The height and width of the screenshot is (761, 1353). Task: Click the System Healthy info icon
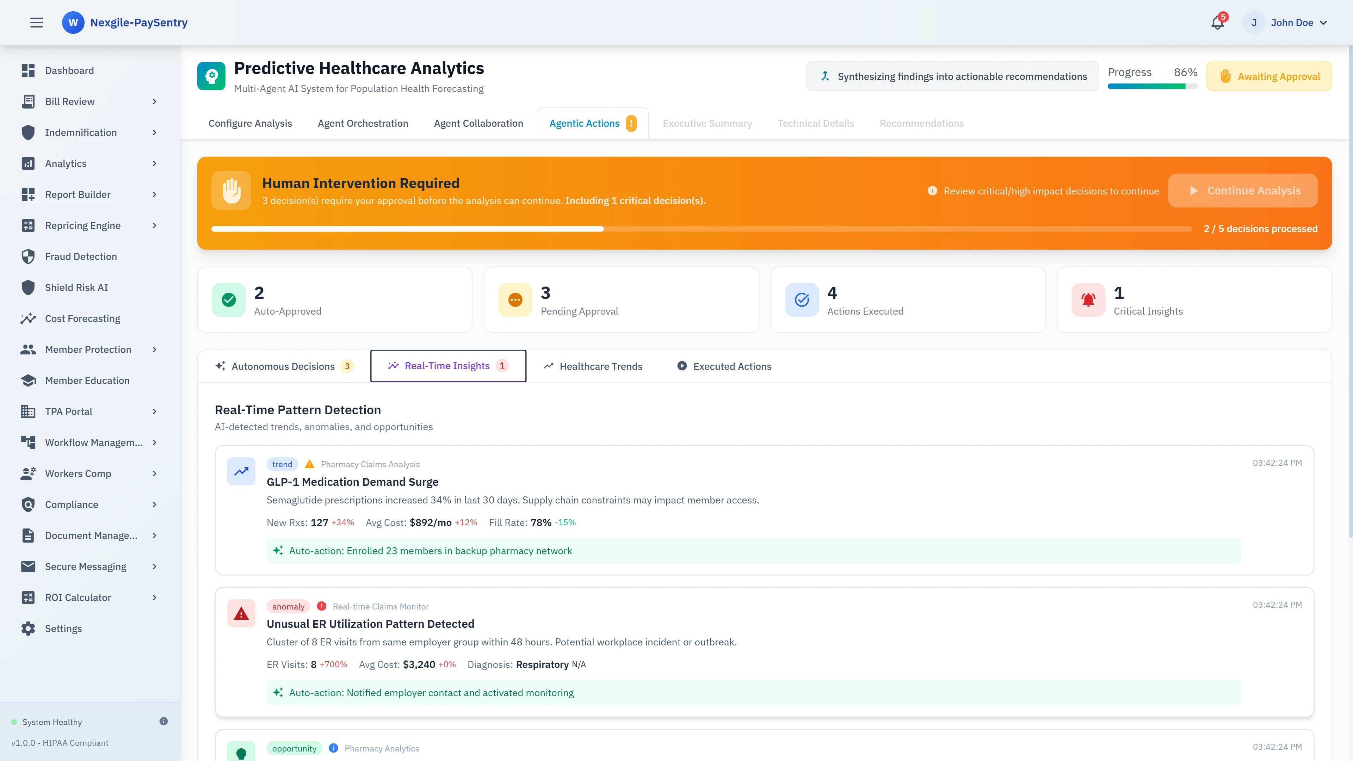click(x=163, y=721)
